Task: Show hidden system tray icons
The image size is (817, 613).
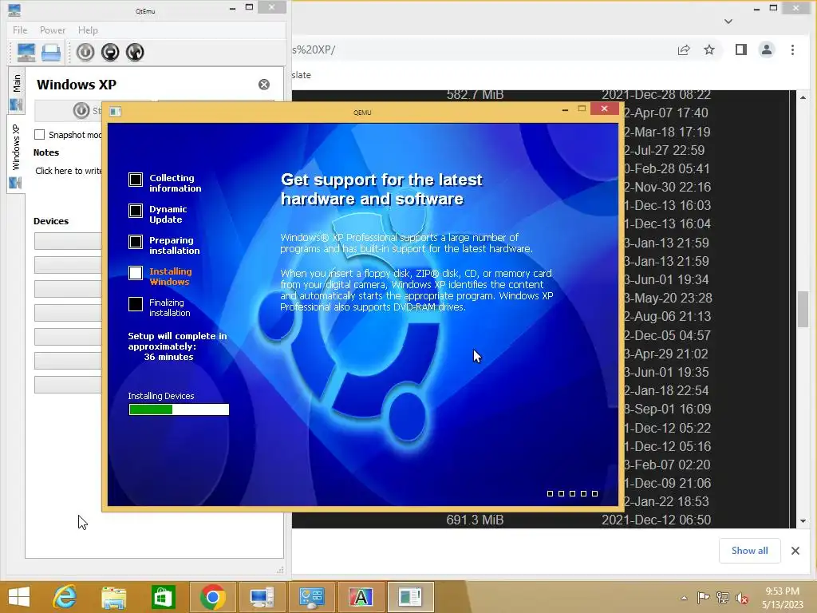Action: pyautogui.click(x=684, y=598)
